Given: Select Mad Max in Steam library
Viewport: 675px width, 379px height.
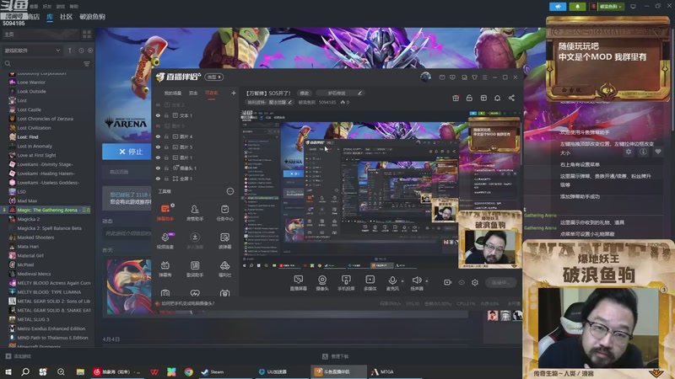Looking at the screenshot, I should click(27, 200).
